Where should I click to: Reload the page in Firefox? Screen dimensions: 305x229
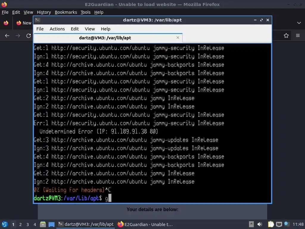[x=29, y=36]
